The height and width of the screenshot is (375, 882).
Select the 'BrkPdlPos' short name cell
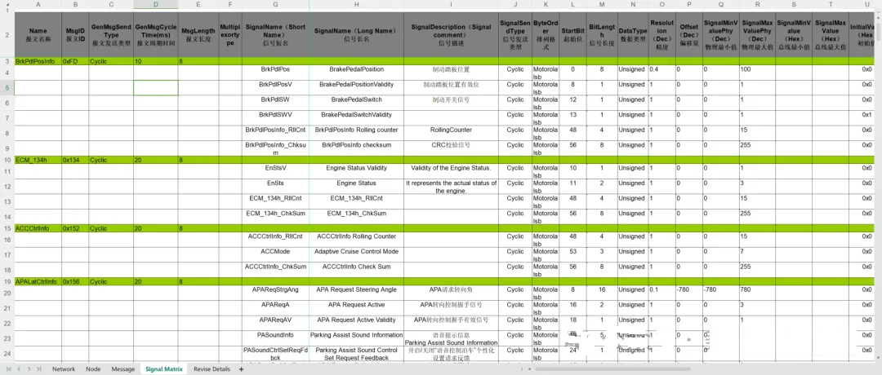pyautogui.click(x=276, y=73)
